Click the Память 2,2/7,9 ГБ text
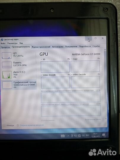 (20, 64)
